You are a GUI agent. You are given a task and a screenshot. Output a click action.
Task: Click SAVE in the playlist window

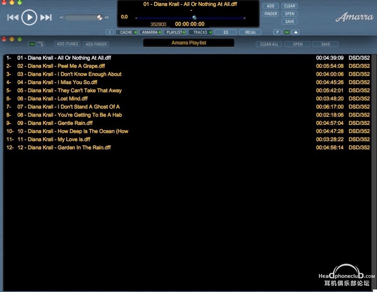325,44
